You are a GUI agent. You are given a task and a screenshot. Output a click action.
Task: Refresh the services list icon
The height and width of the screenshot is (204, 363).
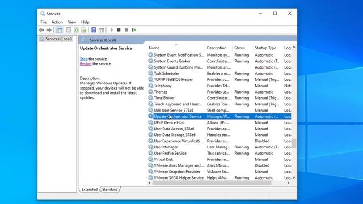tap(77, 30)
